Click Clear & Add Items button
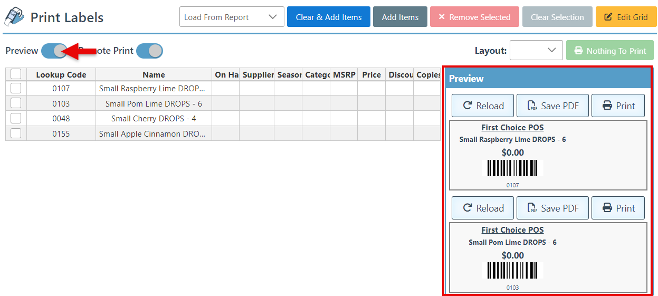 point(329,17)
